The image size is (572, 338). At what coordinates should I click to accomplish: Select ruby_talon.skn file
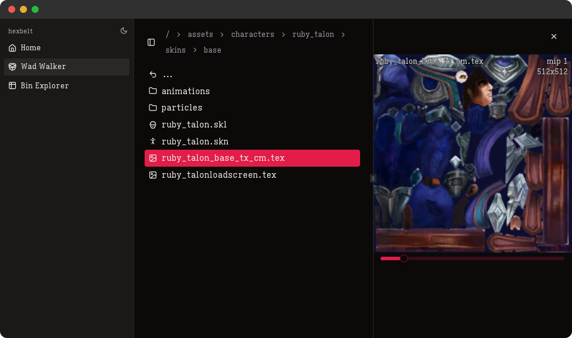(x=252, y=142)
